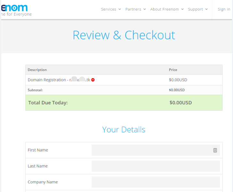
Task: Click the Price column header
Action: point(173,70)
